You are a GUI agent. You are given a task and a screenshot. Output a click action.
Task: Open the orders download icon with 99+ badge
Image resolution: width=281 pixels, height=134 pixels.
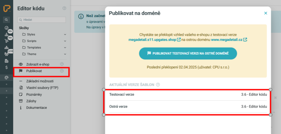[x=6, y=35]
